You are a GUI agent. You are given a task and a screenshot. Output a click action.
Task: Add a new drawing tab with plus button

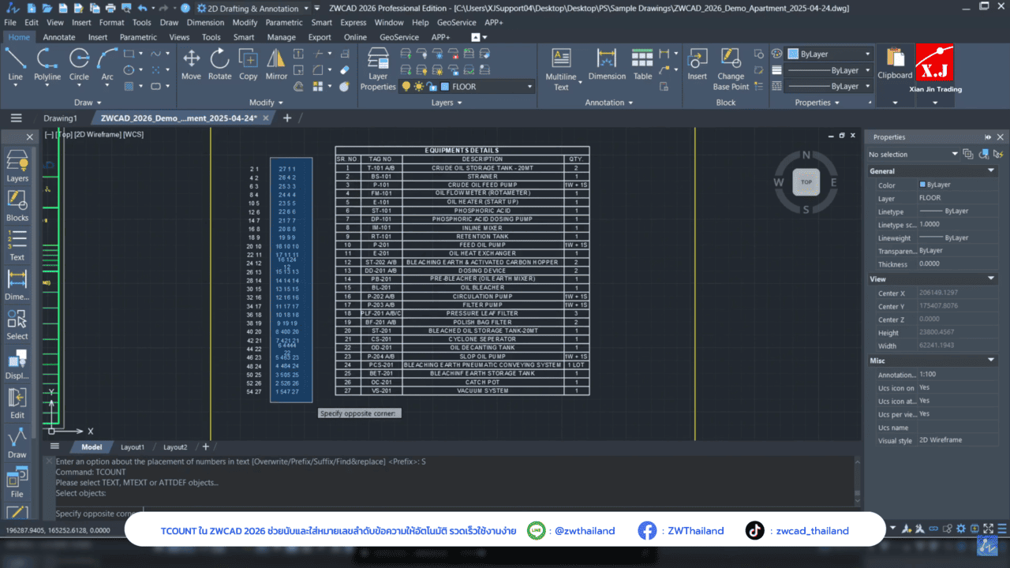click(287, 118)
